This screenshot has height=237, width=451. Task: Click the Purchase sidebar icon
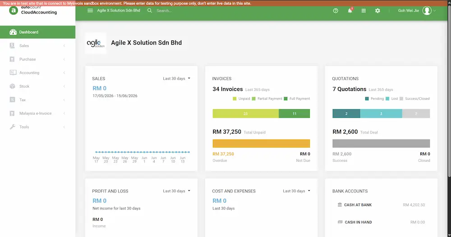click(x=12, y=59)
